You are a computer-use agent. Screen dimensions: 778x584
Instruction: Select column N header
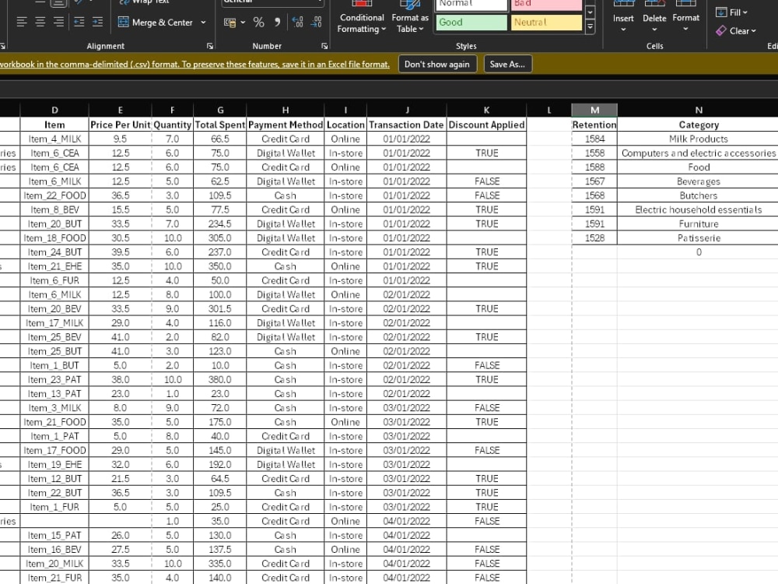click(x=698, y=111)
